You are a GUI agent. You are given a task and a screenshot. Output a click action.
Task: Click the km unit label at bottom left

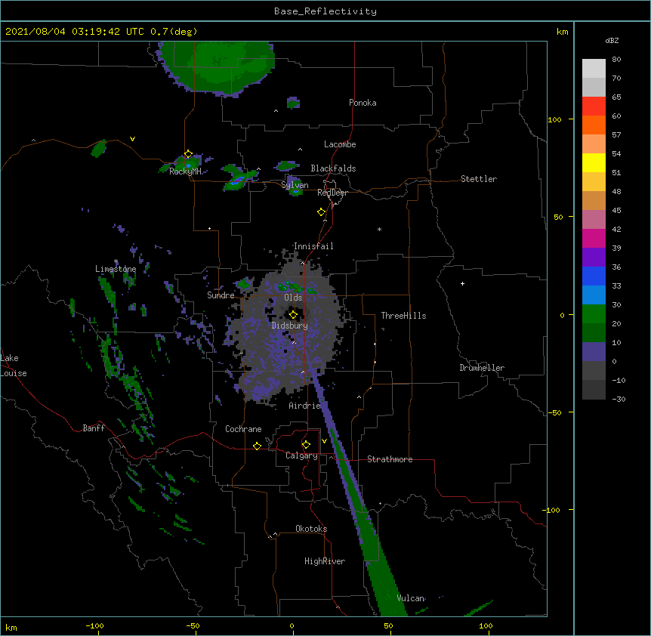tap(11, 627)
